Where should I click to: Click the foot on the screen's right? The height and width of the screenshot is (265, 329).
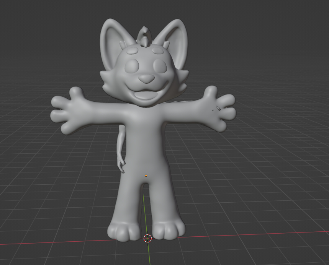[169, 229]
